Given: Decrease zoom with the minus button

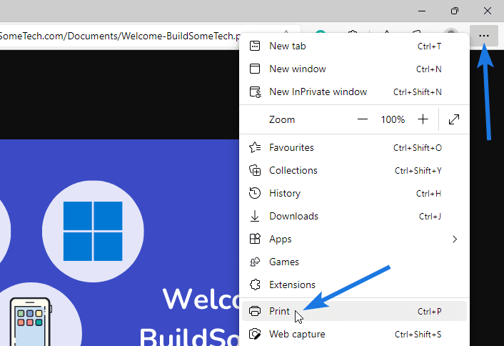Looking at the screenshot, I should [x=363, y=119].
